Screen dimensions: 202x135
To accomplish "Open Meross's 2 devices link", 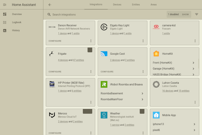I will point(63,122).
